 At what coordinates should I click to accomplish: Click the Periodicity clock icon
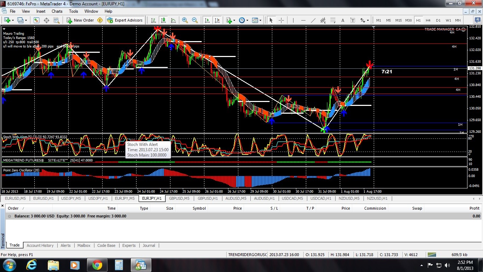pos(242,20)
